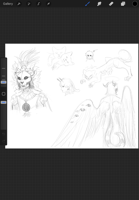Open the Adjustments magic wand menu
Screen dimensions: 139x200
[29, 4]
